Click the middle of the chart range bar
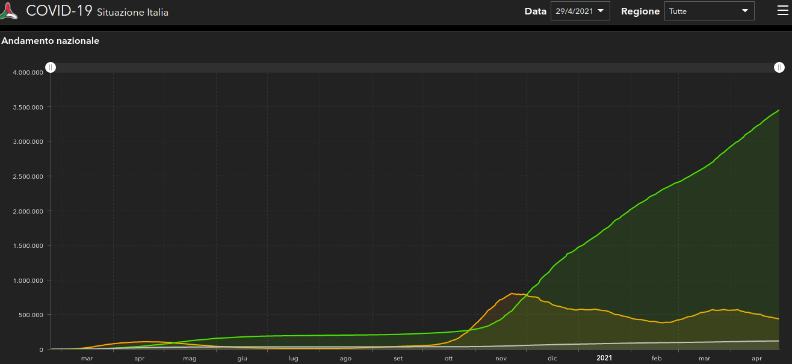 (415, 67)
